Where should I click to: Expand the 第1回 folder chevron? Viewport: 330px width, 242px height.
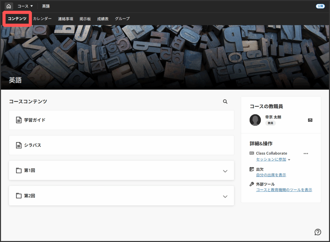(225, 171)
